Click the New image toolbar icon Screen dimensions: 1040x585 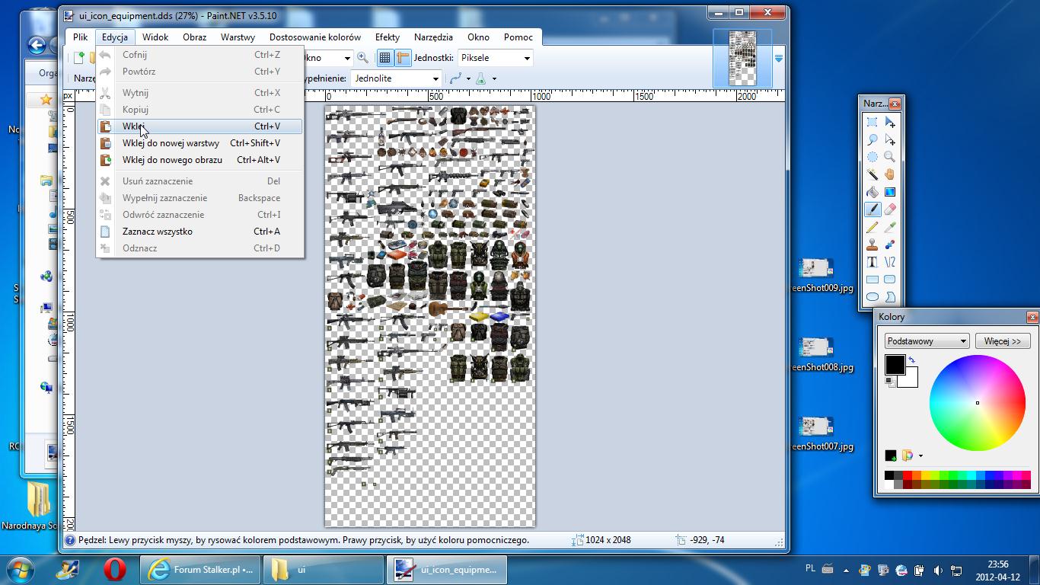click(79, 58)
